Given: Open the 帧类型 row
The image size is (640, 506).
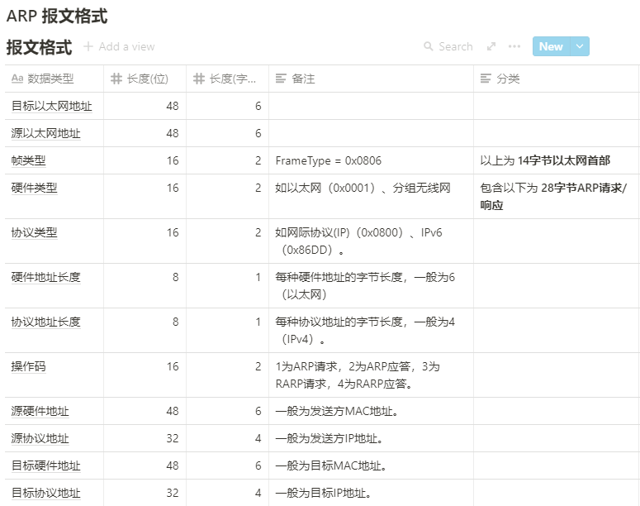Looking at the screenshot, I should pos(28,160).
